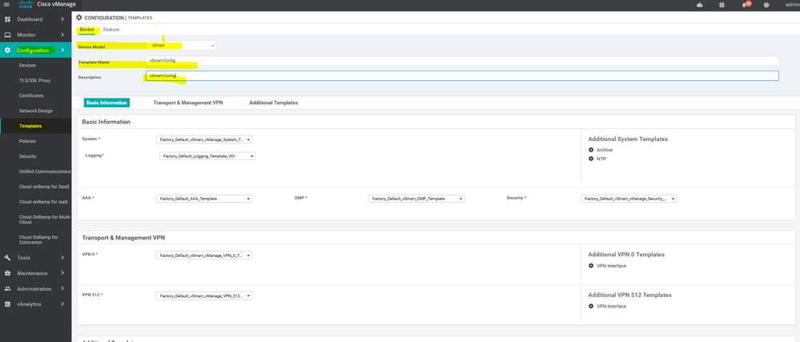Add VPN 0 VPN Interface plus icon

[x=591, y=265]
